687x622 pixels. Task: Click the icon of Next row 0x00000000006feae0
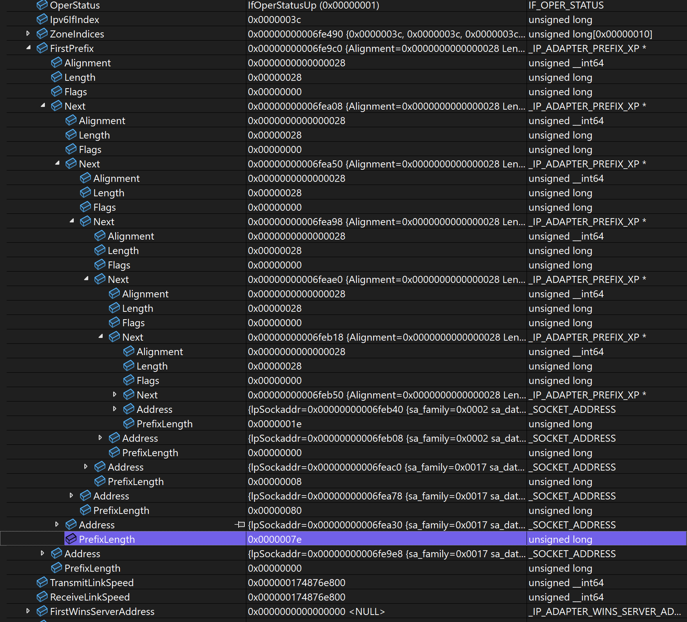[x=100, y=279]
